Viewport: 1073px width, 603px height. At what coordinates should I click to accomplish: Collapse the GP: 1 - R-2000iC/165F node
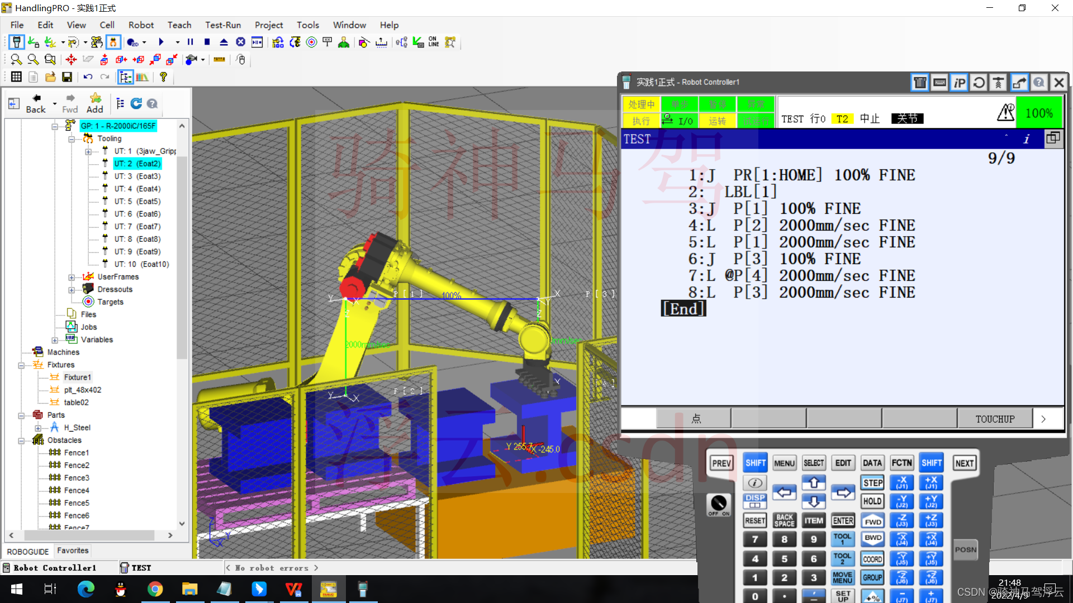click(55, 126)
